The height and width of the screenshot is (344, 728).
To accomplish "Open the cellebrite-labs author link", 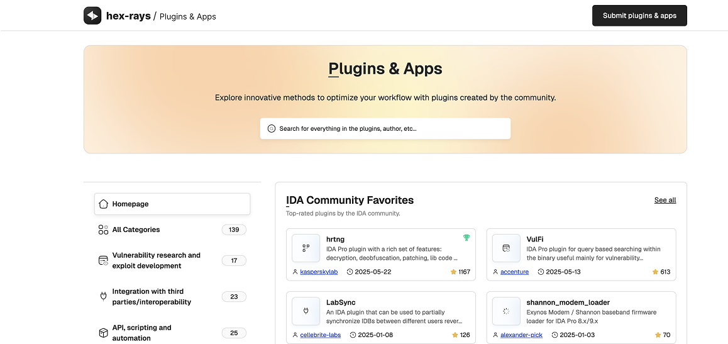I will pyautogui.click(x=321, y=335).
